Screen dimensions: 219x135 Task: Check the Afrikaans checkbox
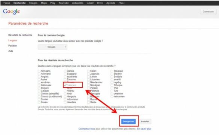(39, 71)
